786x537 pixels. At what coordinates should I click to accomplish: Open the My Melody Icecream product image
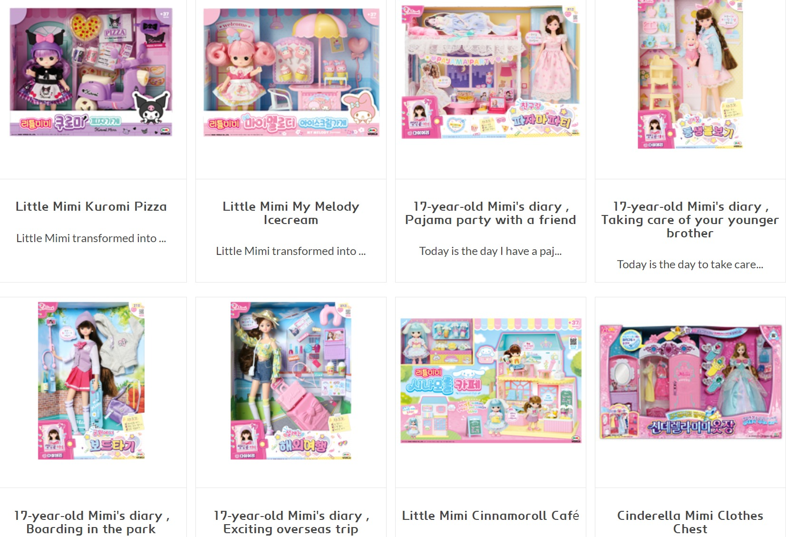[x=291, y=72]
